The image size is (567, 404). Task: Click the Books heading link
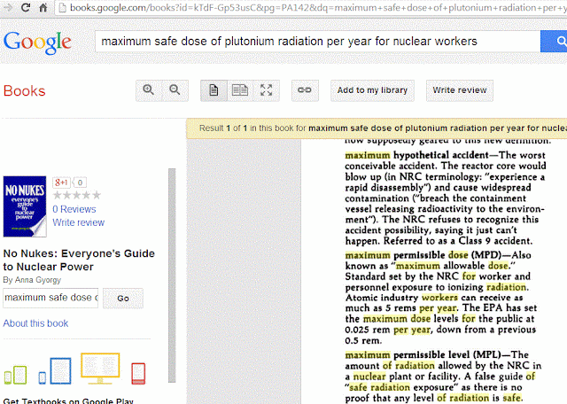[25, 90]
